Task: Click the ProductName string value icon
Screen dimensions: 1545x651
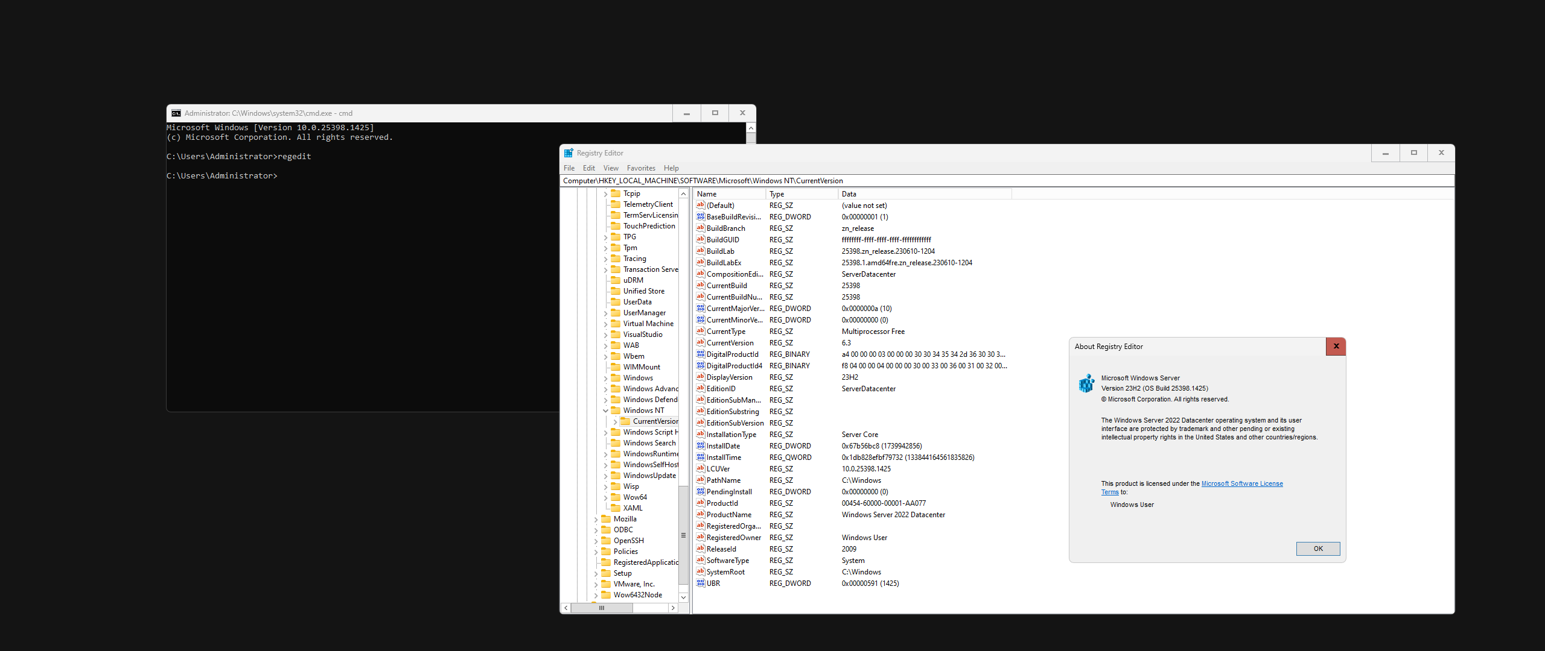Action: tap(701, 515)
